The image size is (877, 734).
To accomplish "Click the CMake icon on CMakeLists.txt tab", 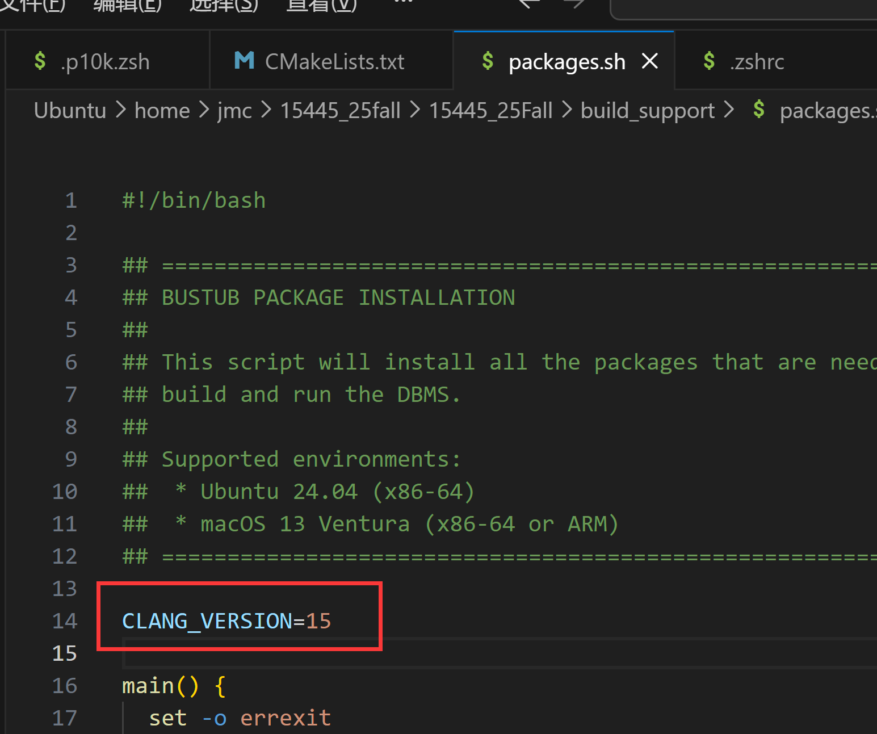I will point(244,60).
